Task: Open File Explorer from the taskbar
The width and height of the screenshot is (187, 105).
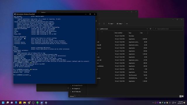Action: click(x=25, y=103)
